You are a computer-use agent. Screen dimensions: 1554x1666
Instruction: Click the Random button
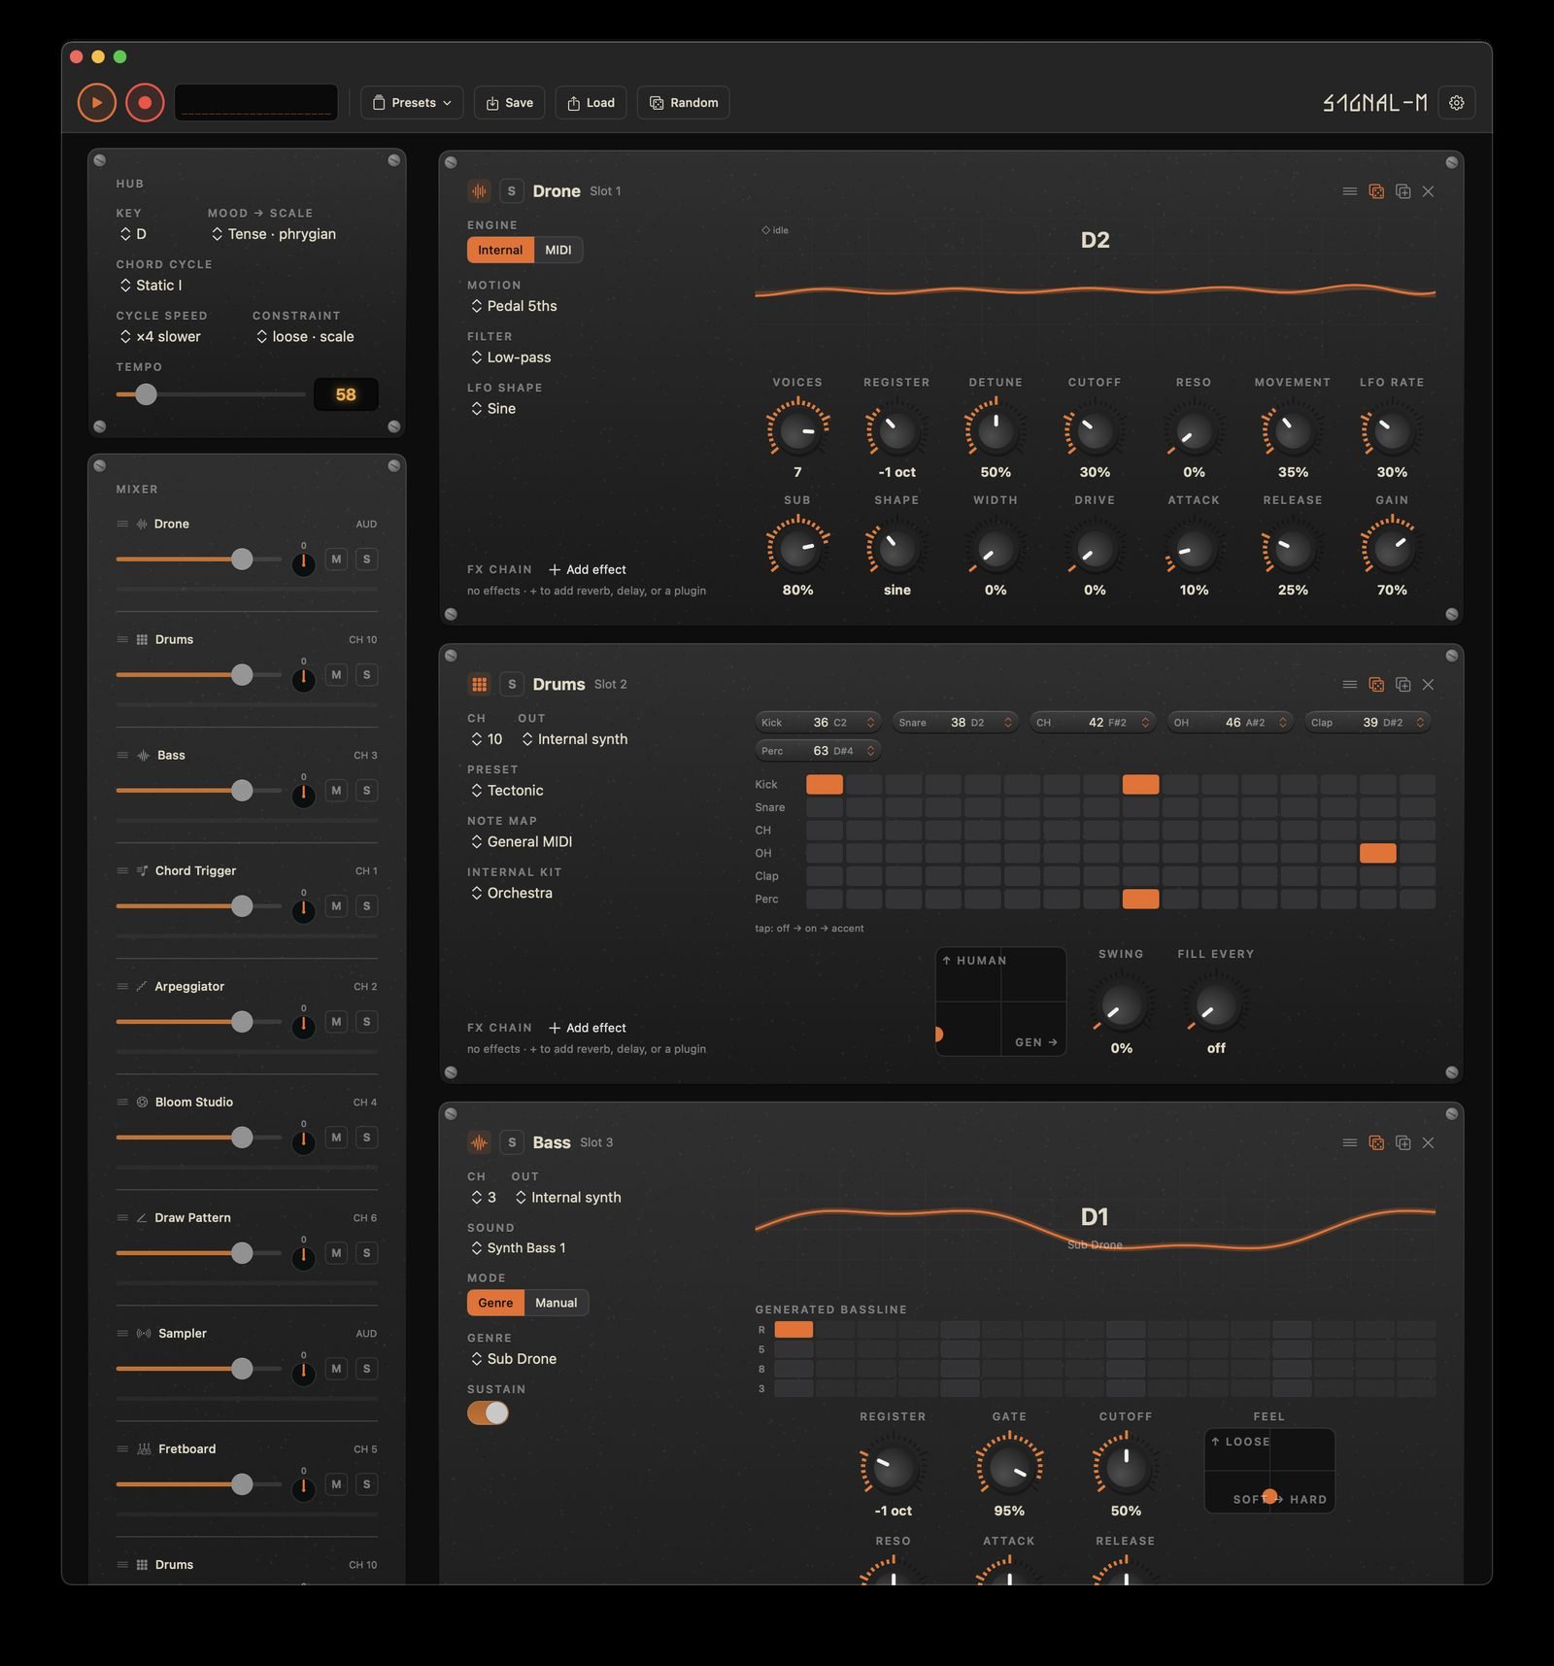coord(684,103)
